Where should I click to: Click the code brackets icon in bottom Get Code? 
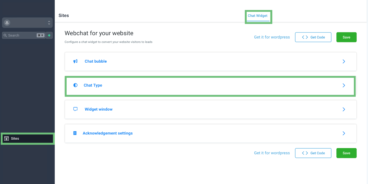point(305,153)
